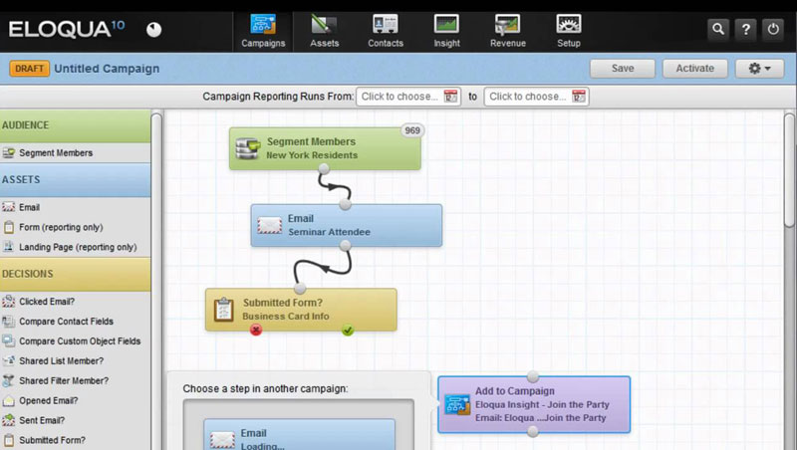Click the Submitted Form? canvas node
Screen dimensions: 797x450
click(301, 310)
